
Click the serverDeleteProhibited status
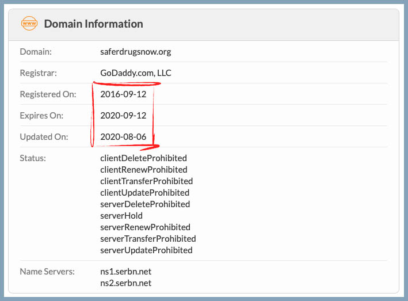(144, 204)
